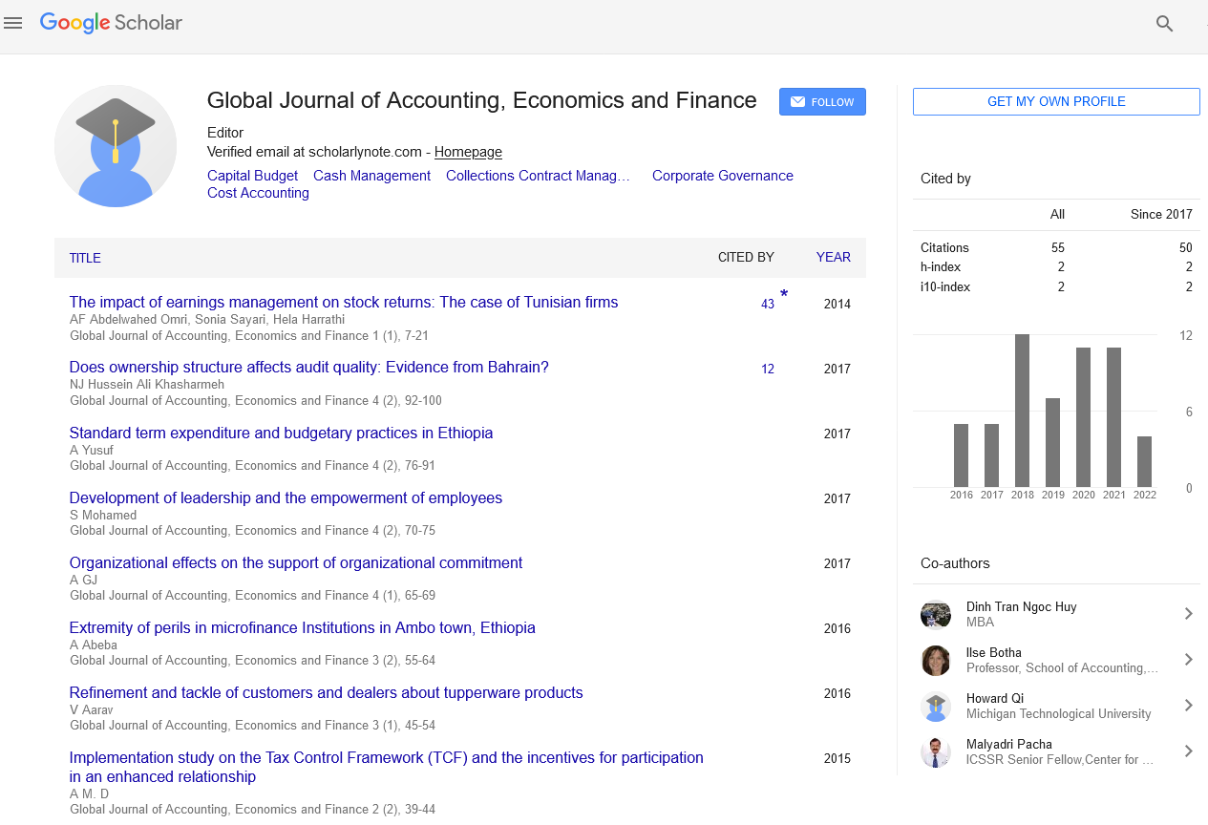1208x825 pixels.
Task: Click GET MY OWN PROFILE button
Action: 1056,101
